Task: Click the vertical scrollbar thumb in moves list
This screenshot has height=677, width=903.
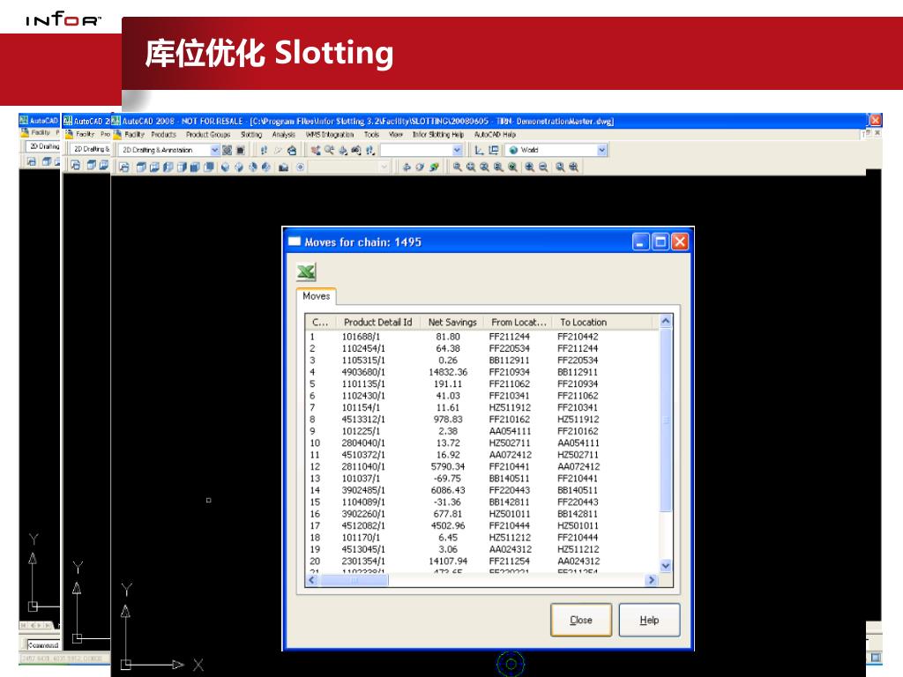Action: coord(666,420)
